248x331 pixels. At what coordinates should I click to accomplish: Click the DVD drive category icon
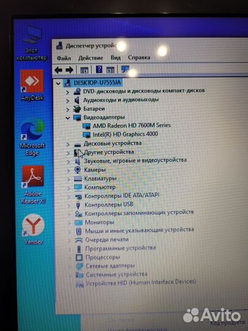[77, 91]
